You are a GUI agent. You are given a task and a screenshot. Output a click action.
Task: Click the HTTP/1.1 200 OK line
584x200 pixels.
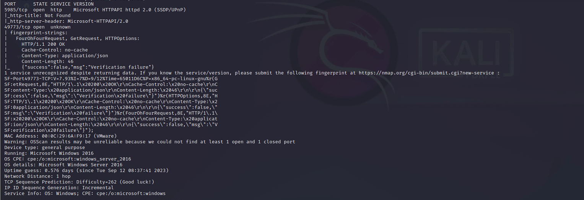pos(43,44)
